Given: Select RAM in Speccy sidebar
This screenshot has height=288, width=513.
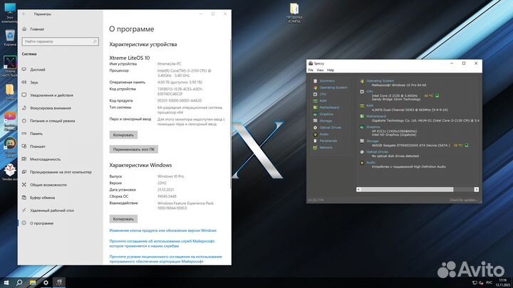Looking at the screenshot, I should coord(323,101).
